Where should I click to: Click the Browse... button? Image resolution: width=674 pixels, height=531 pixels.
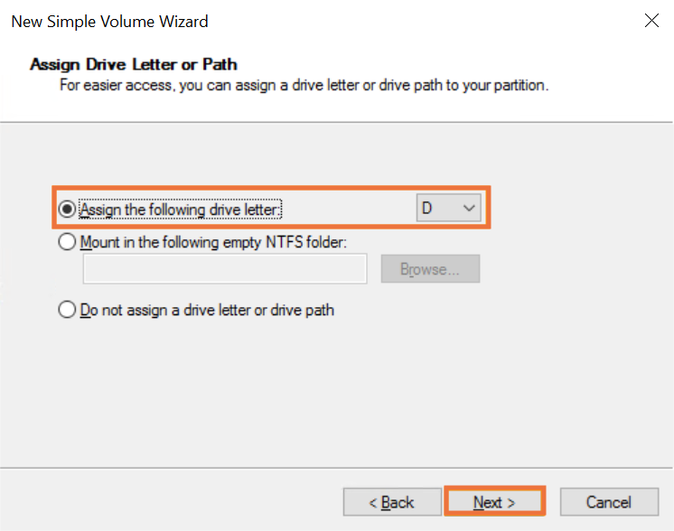(x=430, y=269)
